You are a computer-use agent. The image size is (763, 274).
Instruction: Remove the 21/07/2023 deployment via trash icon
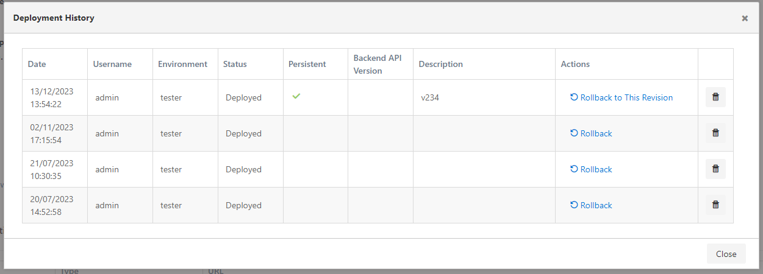715,169
